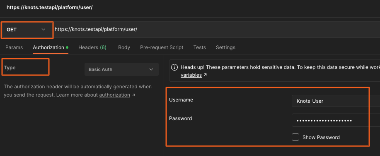Click the masked Password field
Viewport: 380px width, 156px height.
pos(336,120)
